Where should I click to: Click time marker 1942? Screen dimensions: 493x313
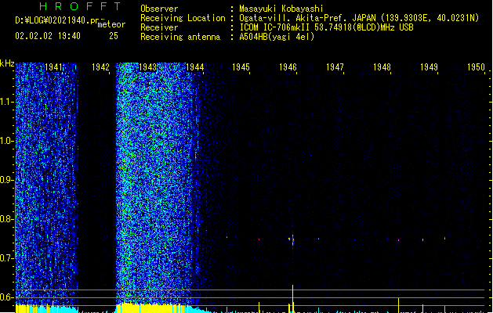point(100,67)
